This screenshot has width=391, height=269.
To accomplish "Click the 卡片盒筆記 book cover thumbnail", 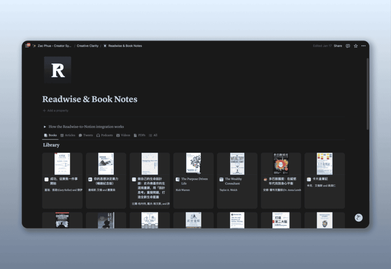I will click(325, 164).
